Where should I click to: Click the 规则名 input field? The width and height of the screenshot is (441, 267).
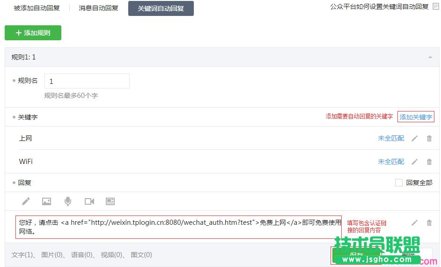tap(87, 81)
